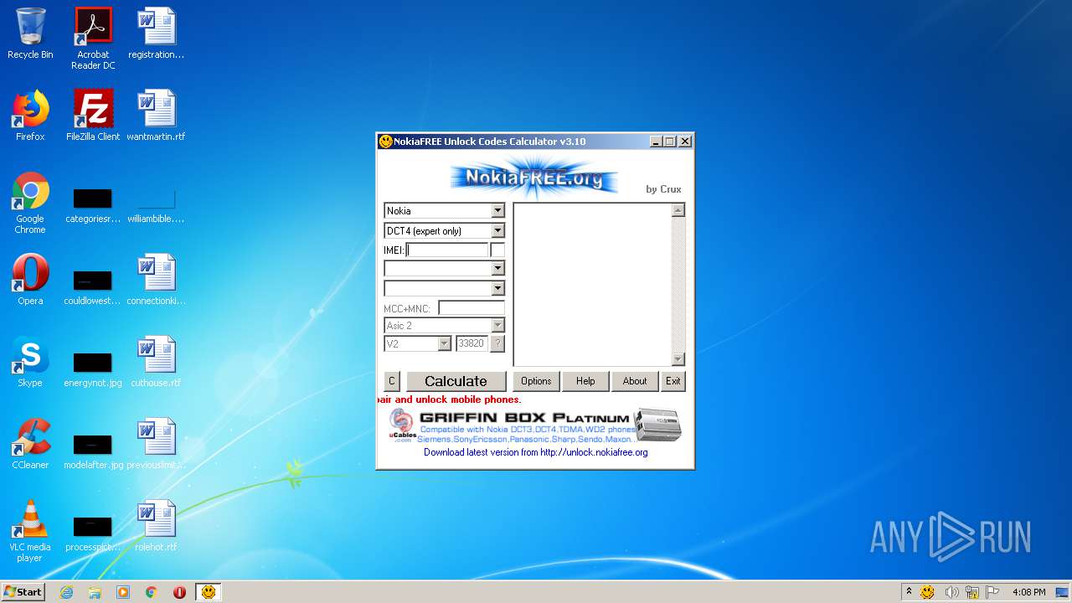
Task: Click the volume speaker tray icon
Action: [951, 592]
